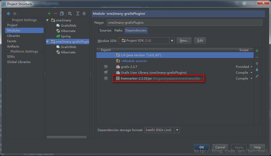Screen dimensions: 271x156
Task: Click the New... SDK button
Action: click(184, 41)
